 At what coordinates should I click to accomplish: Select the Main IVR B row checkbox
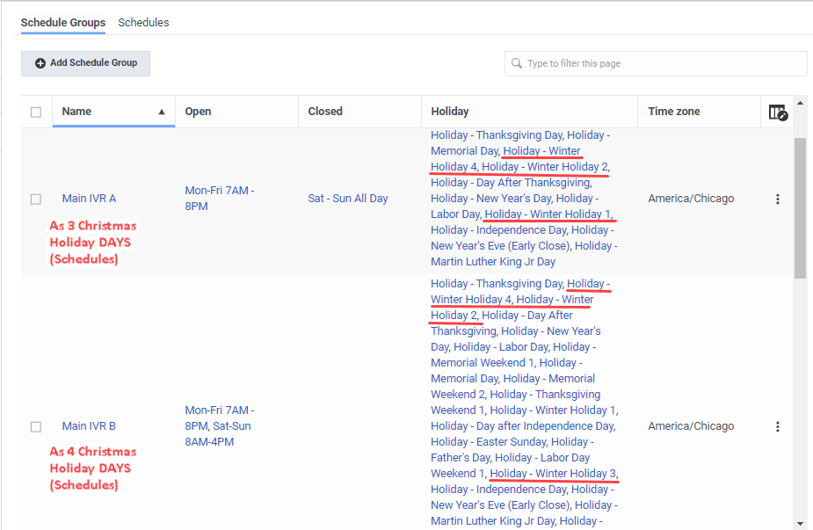36,427
